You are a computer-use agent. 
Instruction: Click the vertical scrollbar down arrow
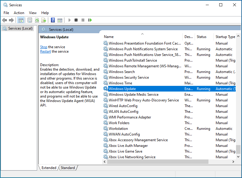point(238,156)
